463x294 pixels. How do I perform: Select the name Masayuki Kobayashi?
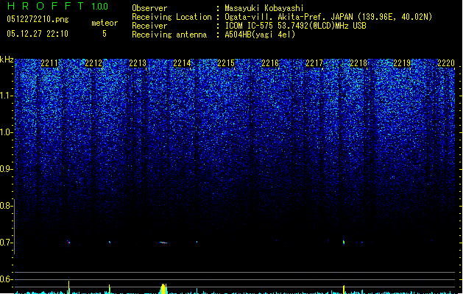(264, 8)
